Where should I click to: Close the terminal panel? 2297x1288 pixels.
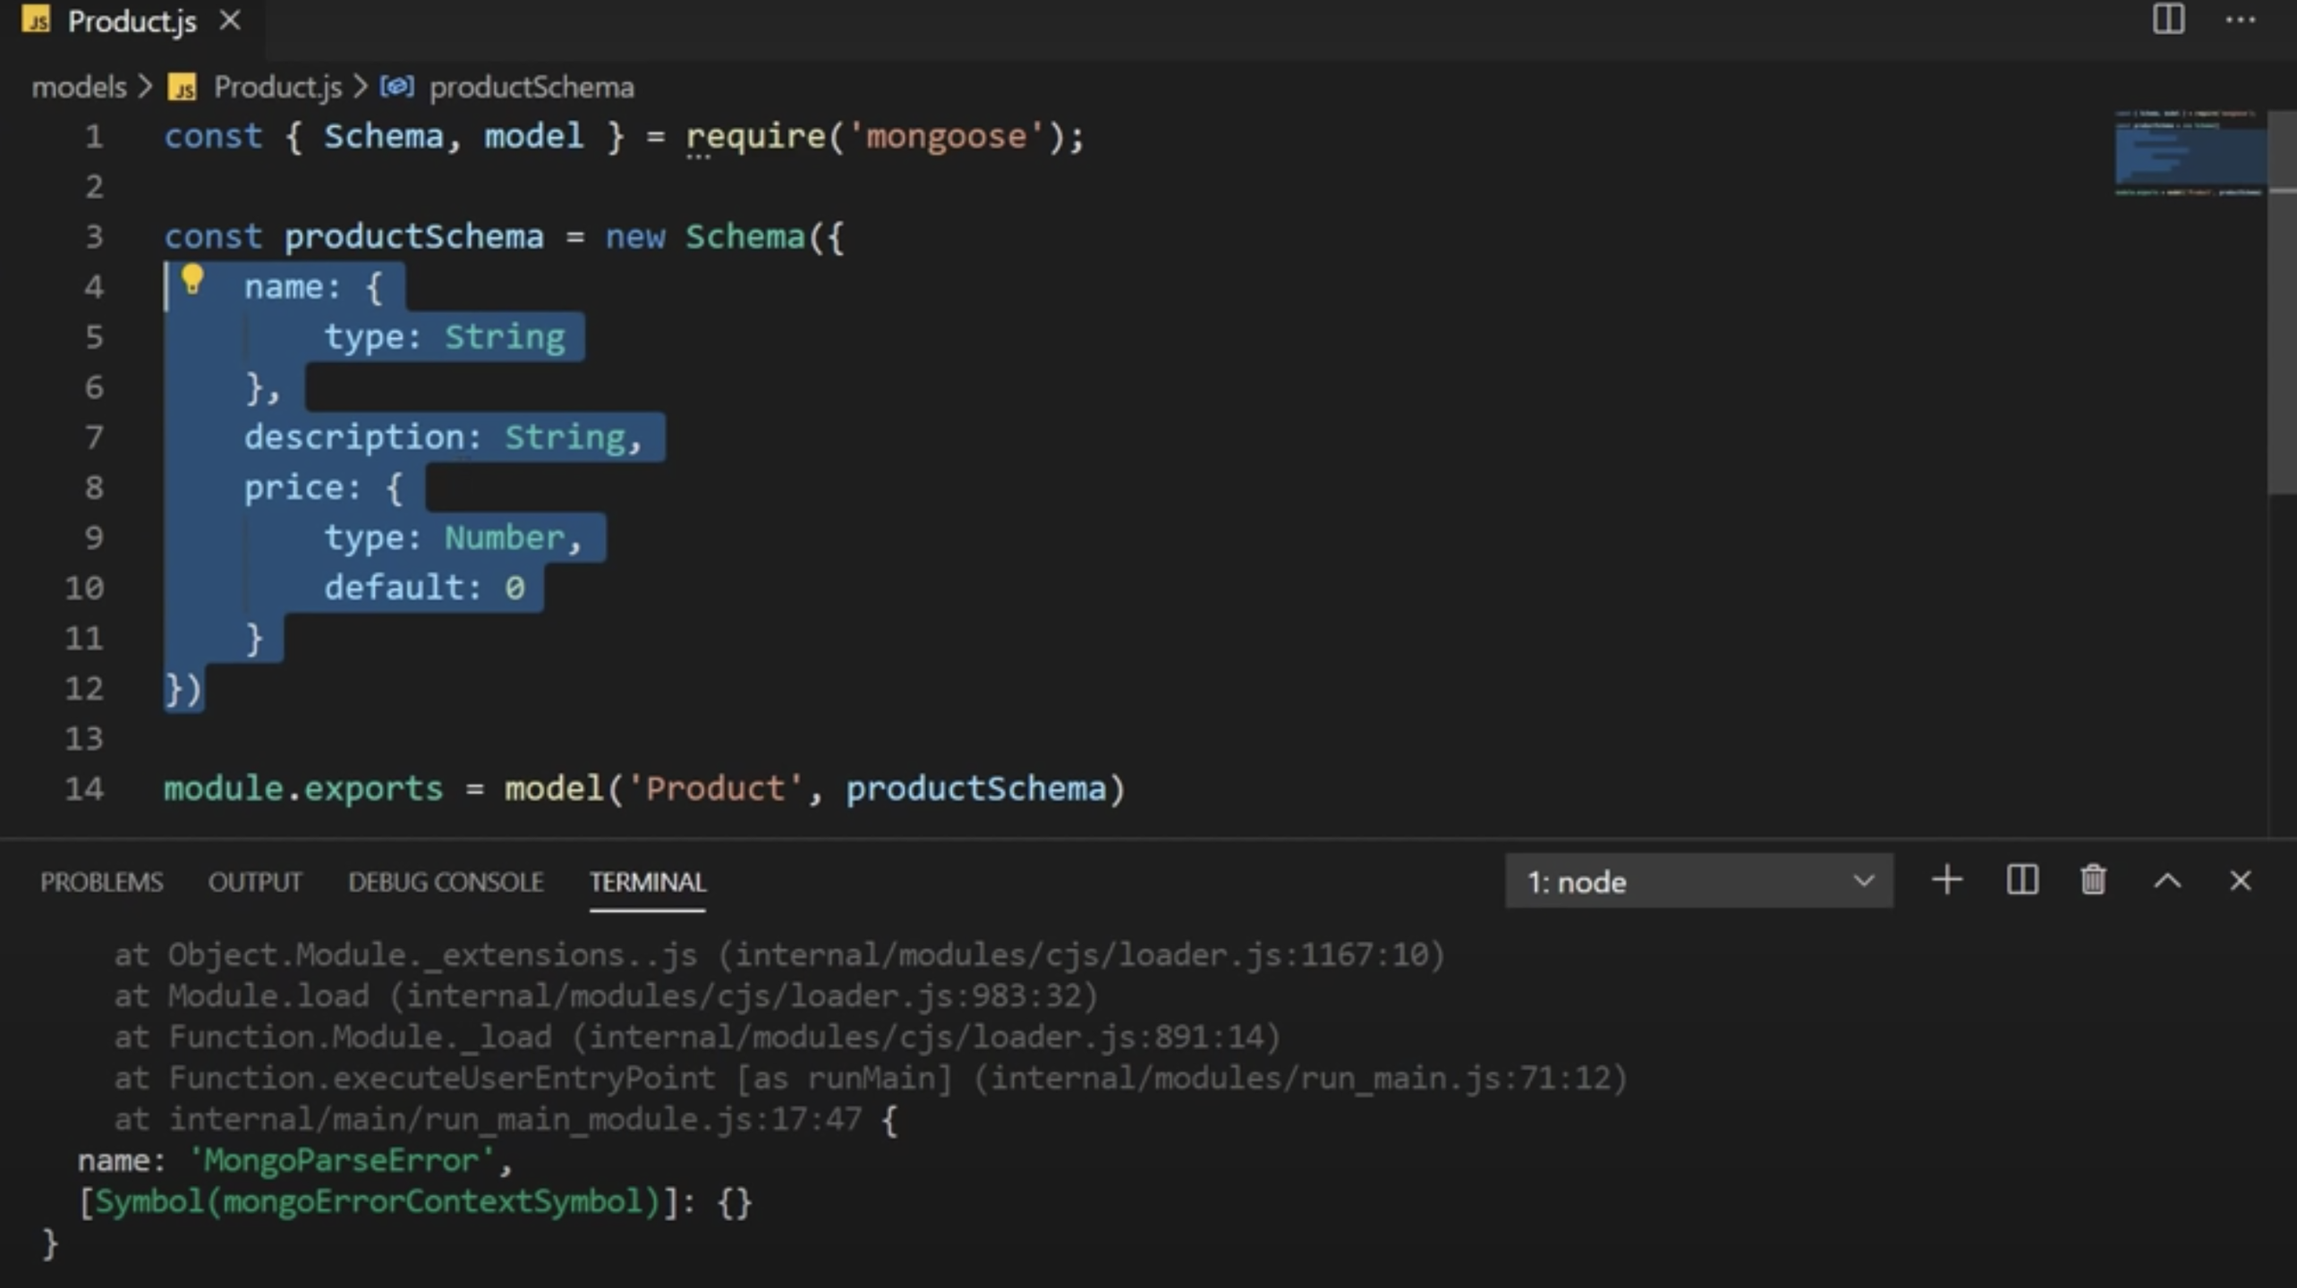pyautogui.click(x=2240, y=881)
